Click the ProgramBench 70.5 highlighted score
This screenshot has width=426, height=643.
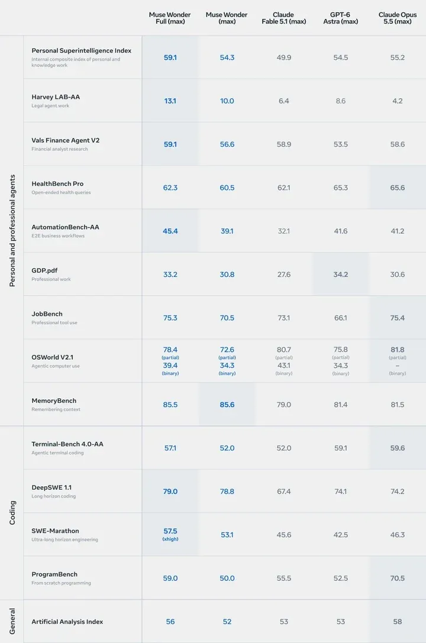click(397, 578)
